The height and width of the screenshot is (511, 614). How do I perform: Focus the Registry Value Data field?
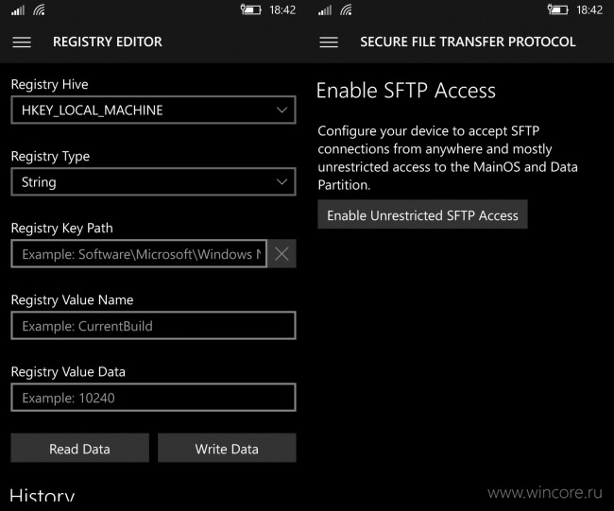pyautogui.click(x=153, y=398)
